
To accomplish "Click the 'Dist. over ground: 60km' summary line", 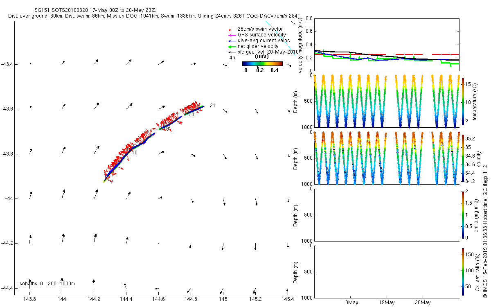I will click(x=154, y=16).
